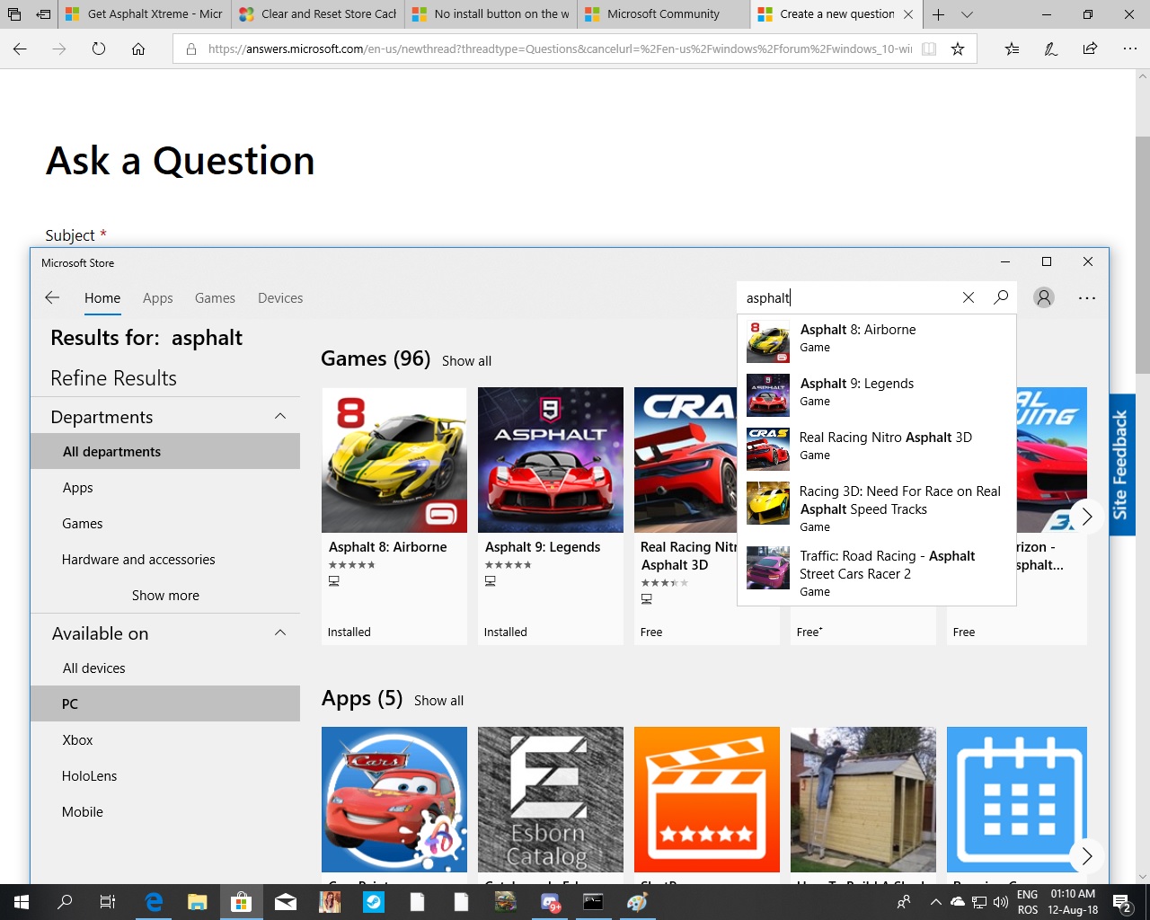This screenshot has width=1150, height=920.
Task: Choose Racing 3D Need For Race suggestion
Action: 877,509
